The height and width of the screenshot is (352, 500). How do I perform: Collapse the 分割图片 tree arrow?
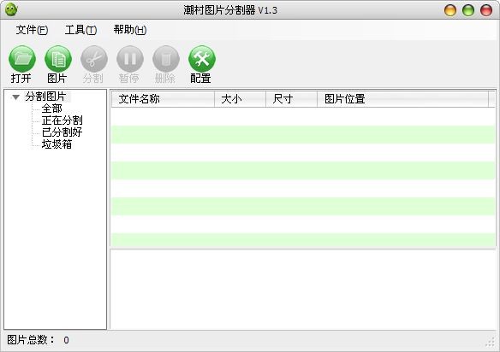coord(15,97)
